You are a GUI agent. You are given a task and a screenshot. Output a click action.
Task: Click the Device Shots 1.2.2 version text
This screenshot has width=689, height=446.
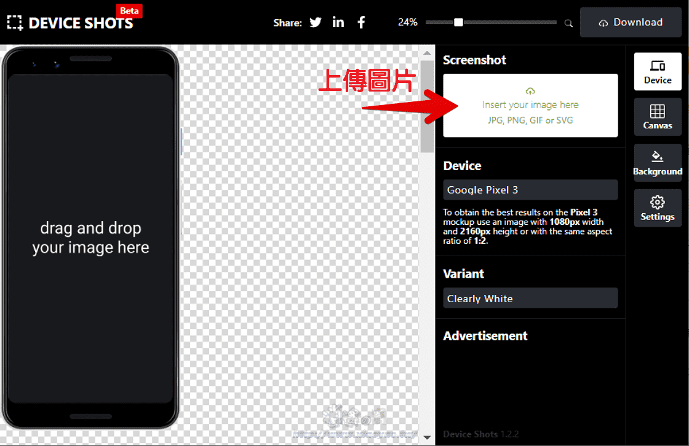tap(480, 434)
